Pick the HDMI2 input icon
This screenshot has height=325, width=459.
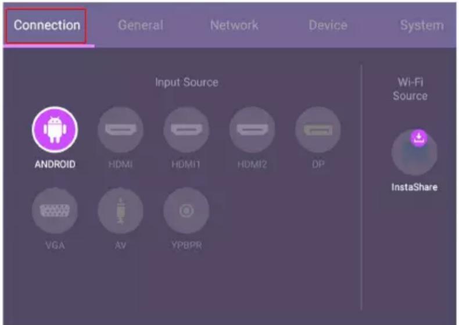252,130
